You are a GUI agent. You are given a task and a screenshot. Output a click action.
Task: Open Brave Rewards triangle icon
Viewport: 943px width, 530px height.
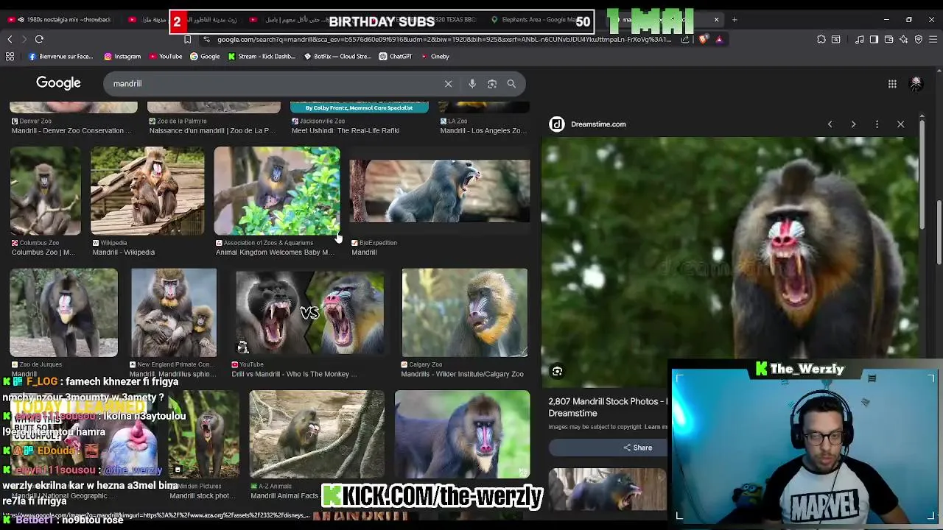[719, 39]
